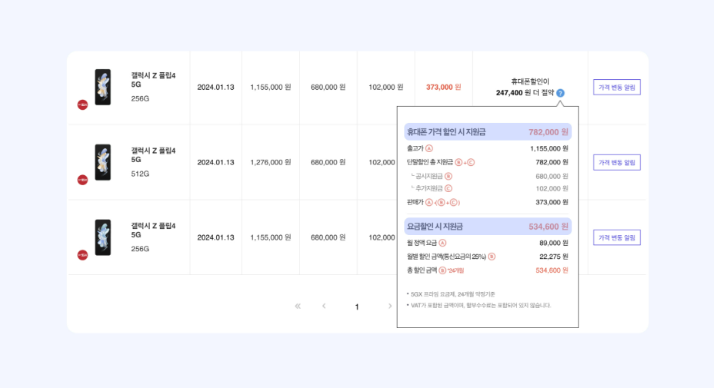Screen dimensions: 714x388
Task: Click 갤럭시 Z 플립4 5G name in the 512G row
Action: (x=153, y=155)
